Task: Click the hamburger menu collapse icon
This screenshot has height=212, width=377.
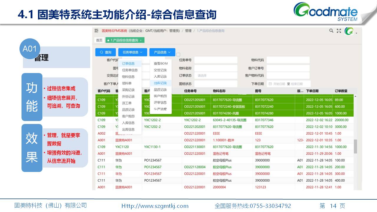Action: 96,31
